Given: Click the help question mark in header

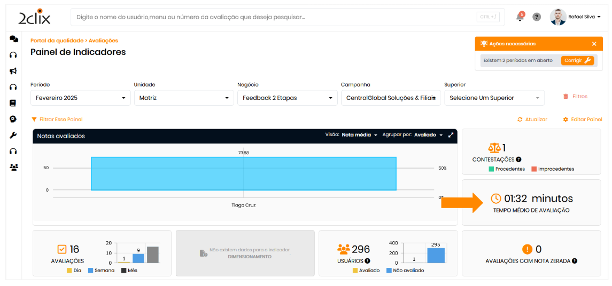Looking at the screenshot, I should [537, 17].
